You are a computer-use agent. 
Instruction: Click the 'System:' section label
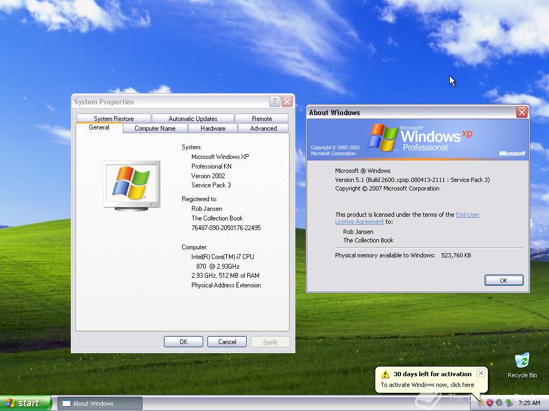[x=191, y=147]
